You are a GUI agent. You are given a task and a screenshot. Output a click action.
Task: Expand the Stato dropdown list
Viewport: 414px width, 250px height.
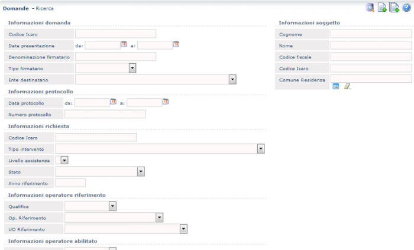point(141,171)
